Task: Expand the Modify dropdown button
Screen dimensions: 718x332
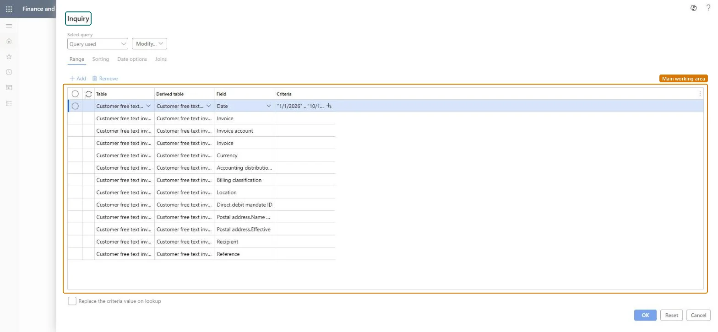Action: point(149,43)
